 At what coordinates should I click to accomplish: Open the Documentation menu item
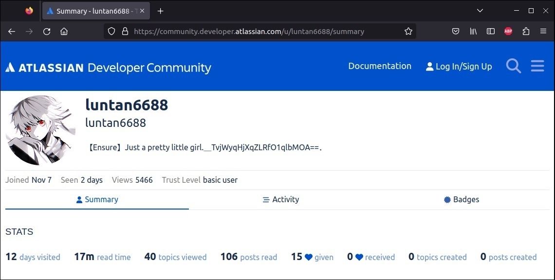380,66
